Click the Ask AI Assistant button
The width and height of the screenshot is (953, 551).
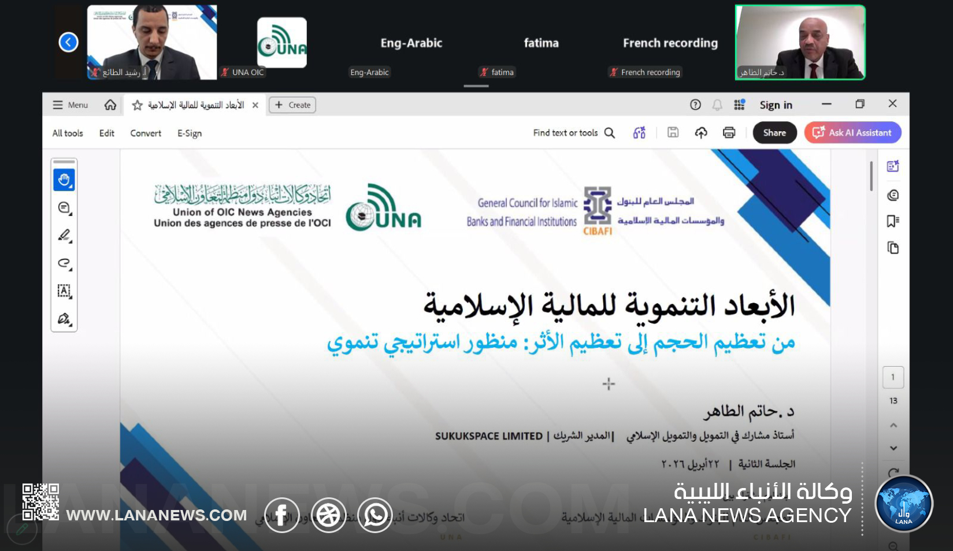click(x=852, y=133)
